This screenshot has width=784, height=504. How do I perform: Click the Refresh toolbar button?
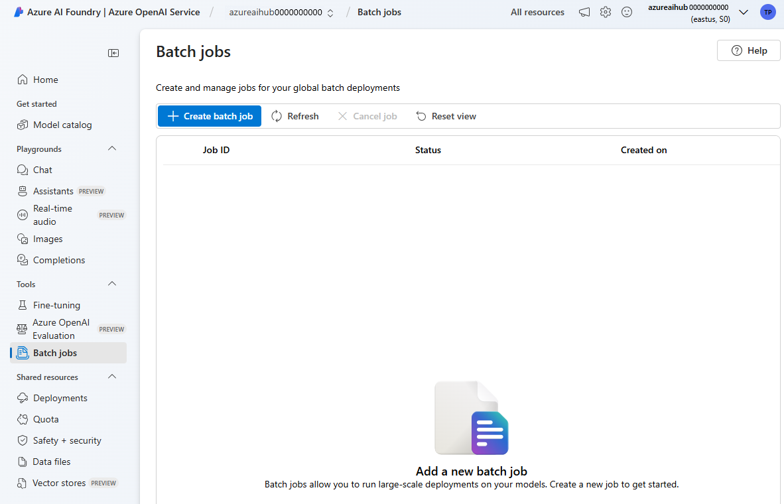tap(295, 116)
